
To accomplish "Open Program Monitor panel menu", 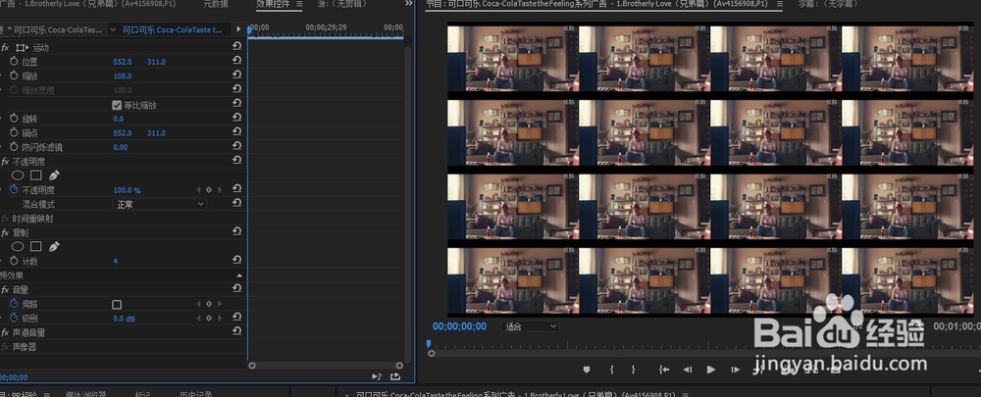I will [x=779, y=4].
